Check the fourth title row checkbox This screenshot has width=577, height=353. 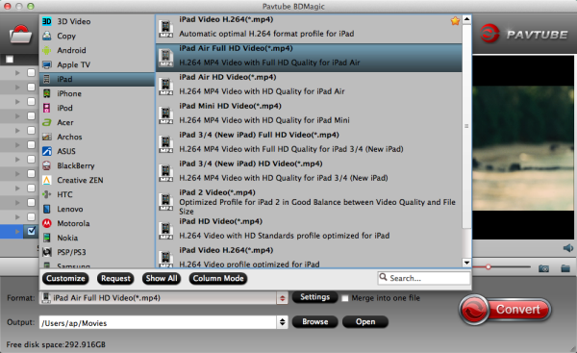(32, 116)
